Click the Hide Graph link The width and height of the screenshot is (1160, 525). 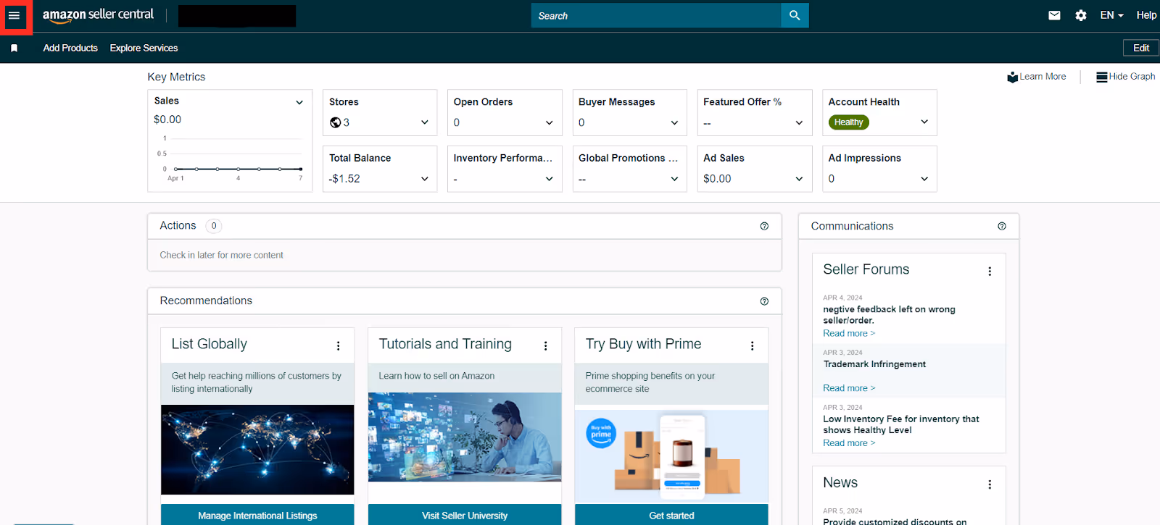1132,77
